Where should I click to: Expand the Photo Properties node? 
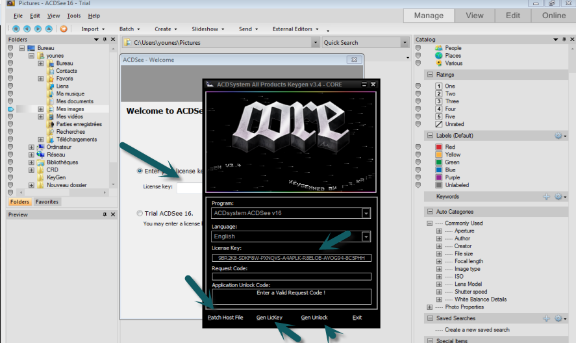coord(429,307)
